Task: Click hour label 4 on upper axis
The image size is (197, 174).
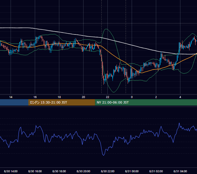Action: point(180,97)
